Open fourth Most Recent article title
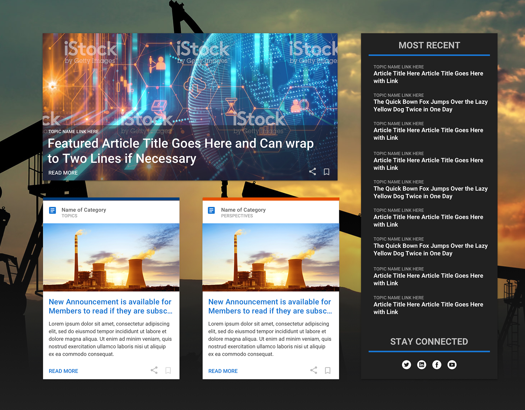 (x=428, y=164)
